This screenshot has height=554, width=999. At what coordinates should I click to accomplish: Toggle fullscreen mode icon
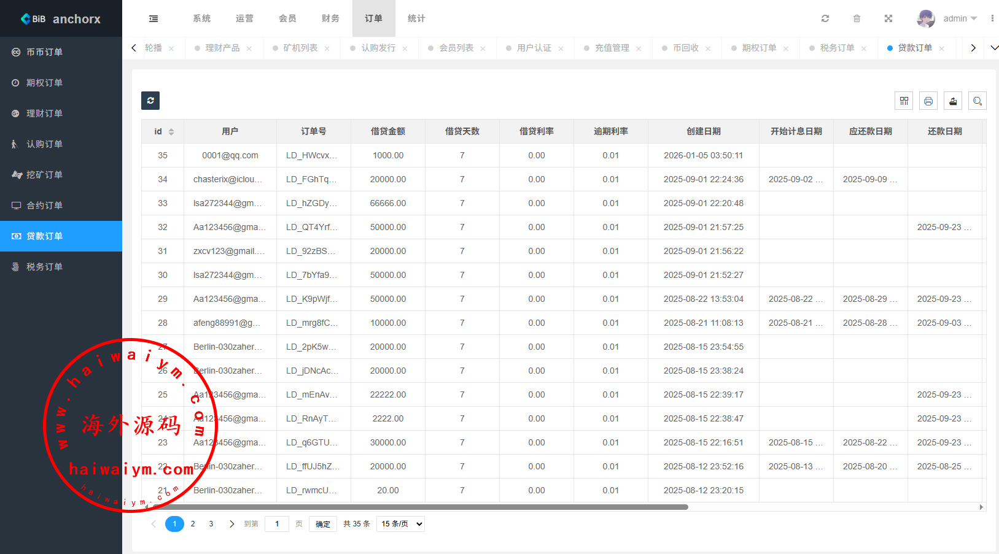point(888,18)
